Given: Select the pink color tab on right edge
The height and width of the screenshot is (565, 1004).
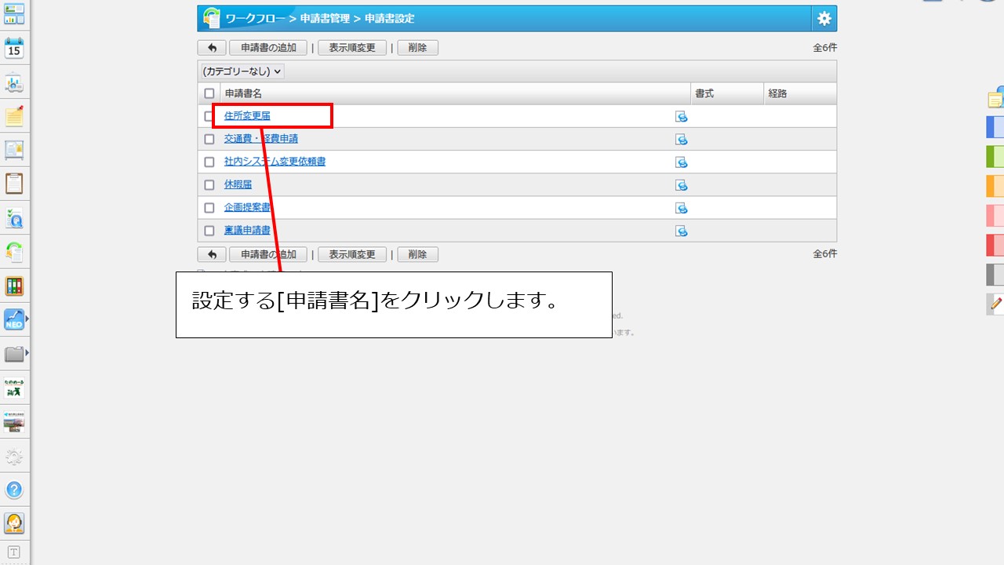Looking at the screenshot, I should click(x=995, y=215).
